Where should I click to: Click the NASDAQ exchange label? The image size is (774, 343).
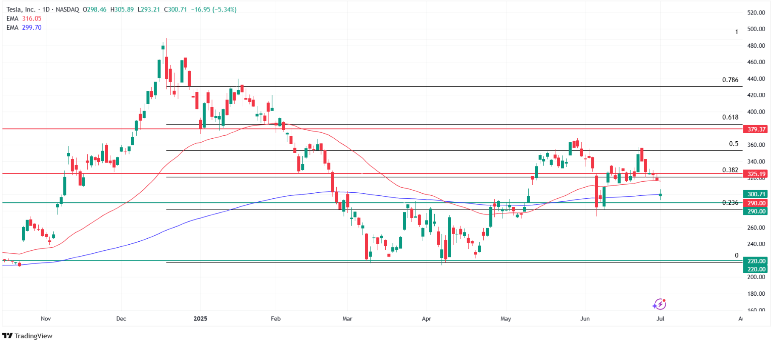click(66, 9)
